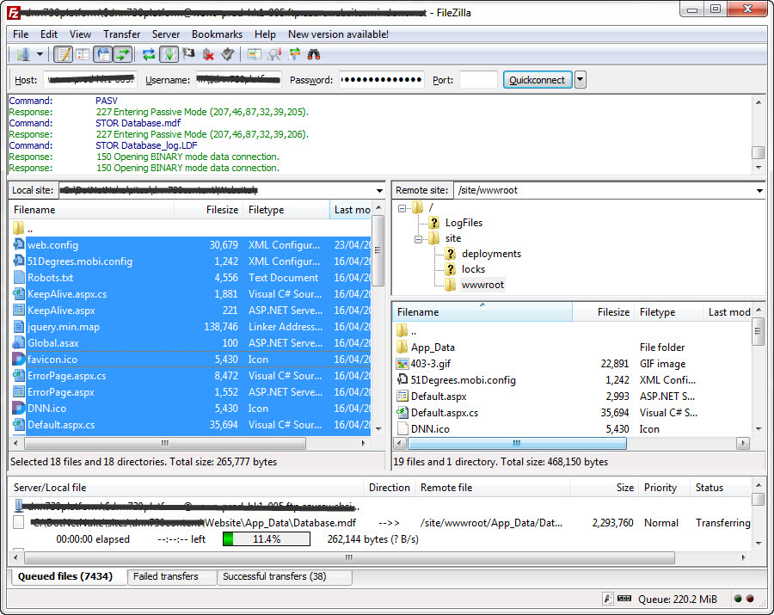The image size is (774, 615).
Task: Select the wwwroot folder in remote tree
Action: pos(482,285)
